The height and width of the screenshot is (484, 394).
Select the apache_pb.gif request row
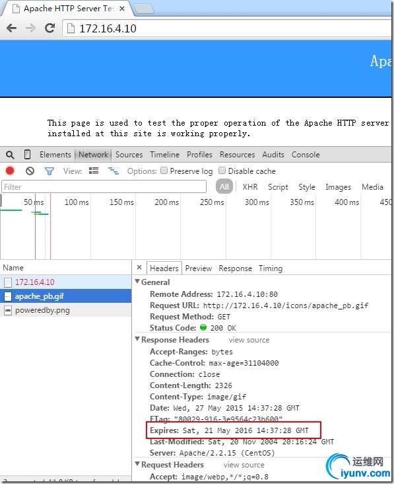pyautogui.click(x=65, y=296)
